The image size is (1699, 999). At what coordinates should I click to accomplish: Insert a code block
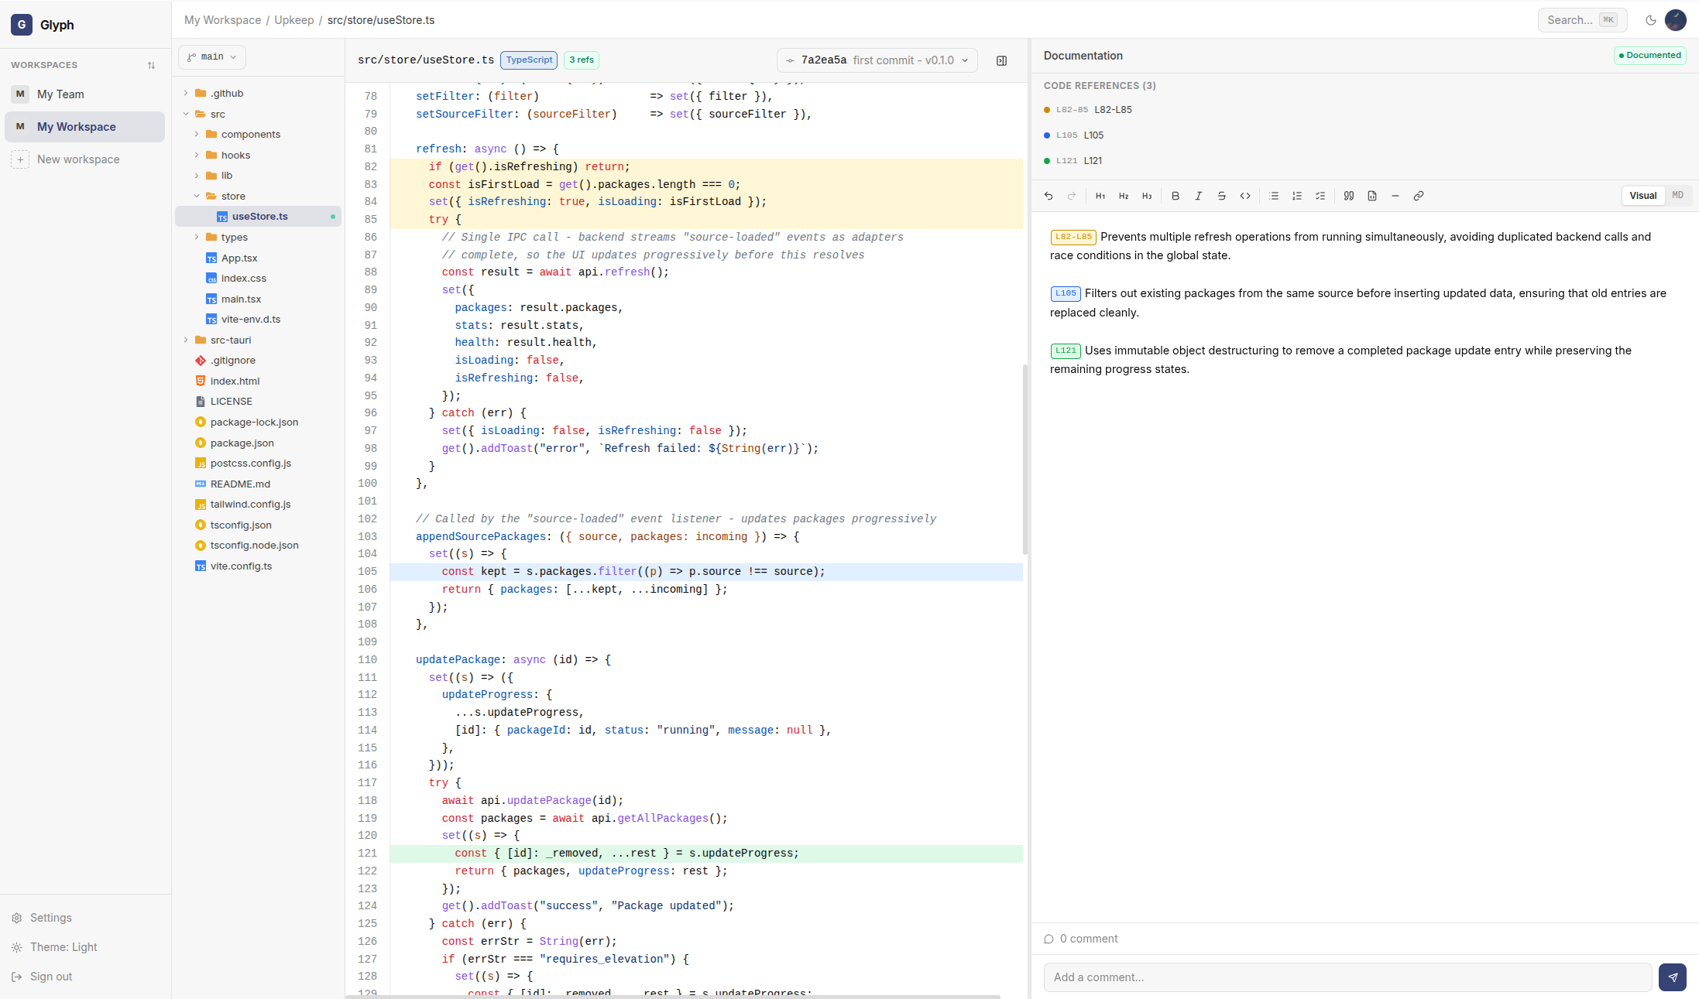(x=1372, y=196)
